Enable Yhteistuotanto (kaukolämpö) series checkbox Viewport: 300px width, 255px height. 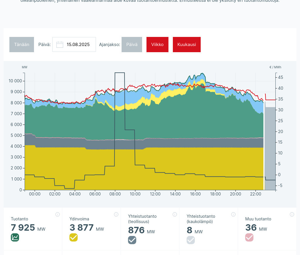click(191, 240)
